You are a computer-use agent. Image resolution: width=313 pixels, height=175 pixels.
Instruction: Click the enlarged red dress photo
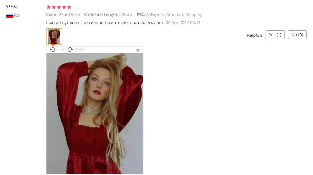(95, 114)
